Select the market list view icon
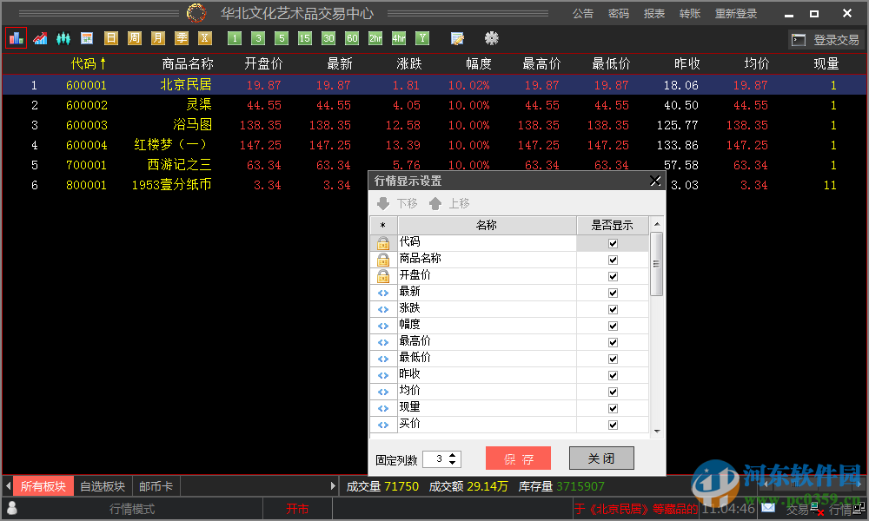This screenshot has width=869, height=521. [x=16, y=38]
